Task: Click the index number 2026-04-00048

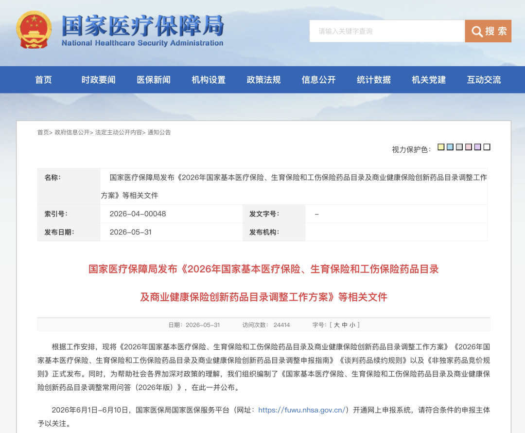Action: [x=138, y=214]
